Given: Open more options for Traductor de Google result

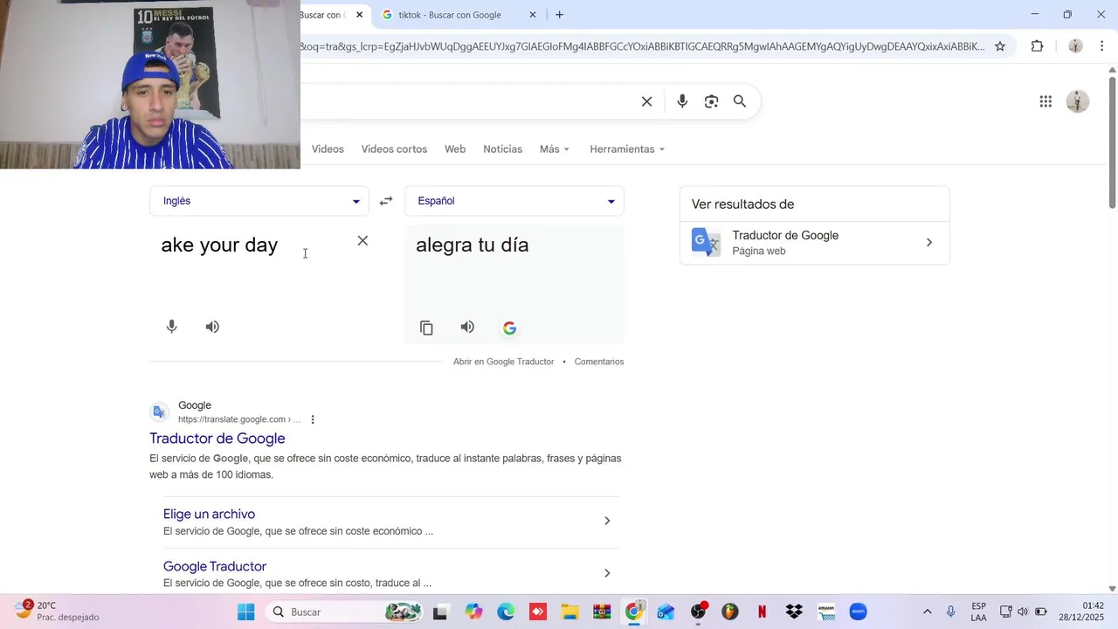Looking at the screenshot, I should (313, 419).
